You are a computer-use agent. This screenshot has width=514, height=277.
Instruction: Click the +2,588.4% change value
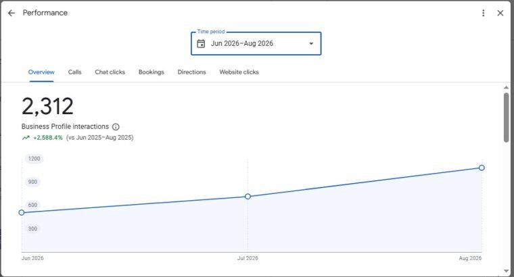point(48,138)
